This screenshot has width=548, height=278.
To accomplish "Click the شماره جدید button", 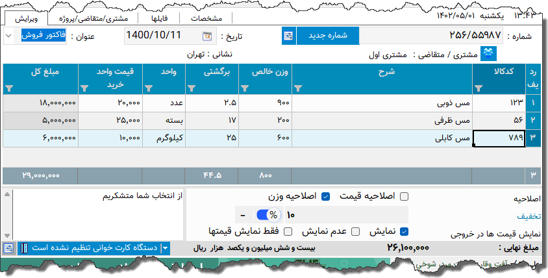I will [x=328, y=36].
